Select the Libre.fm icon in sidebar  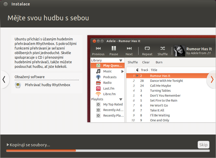98,94
